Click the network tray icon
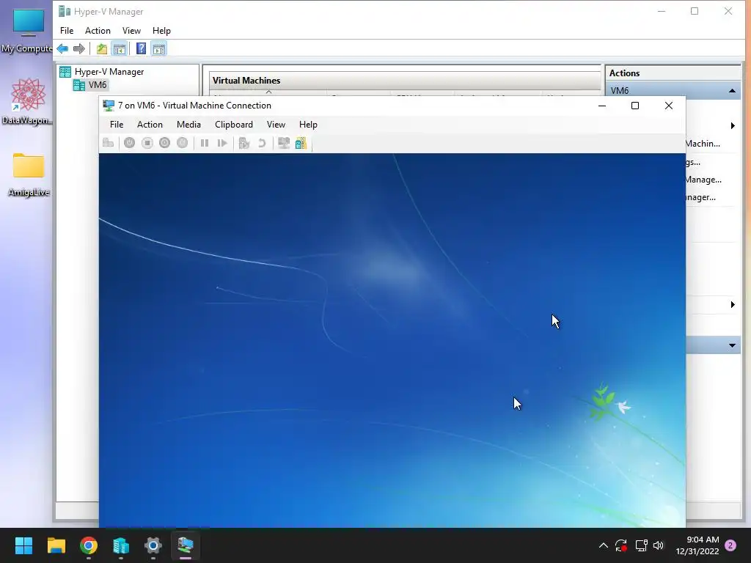This screenshot has width=751, height=563. click(641, 545)
